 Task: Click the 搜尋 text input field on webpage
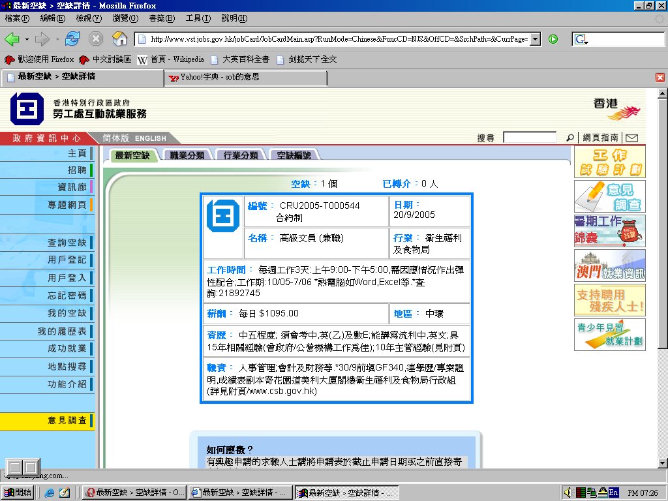click(x=529, y=138)
